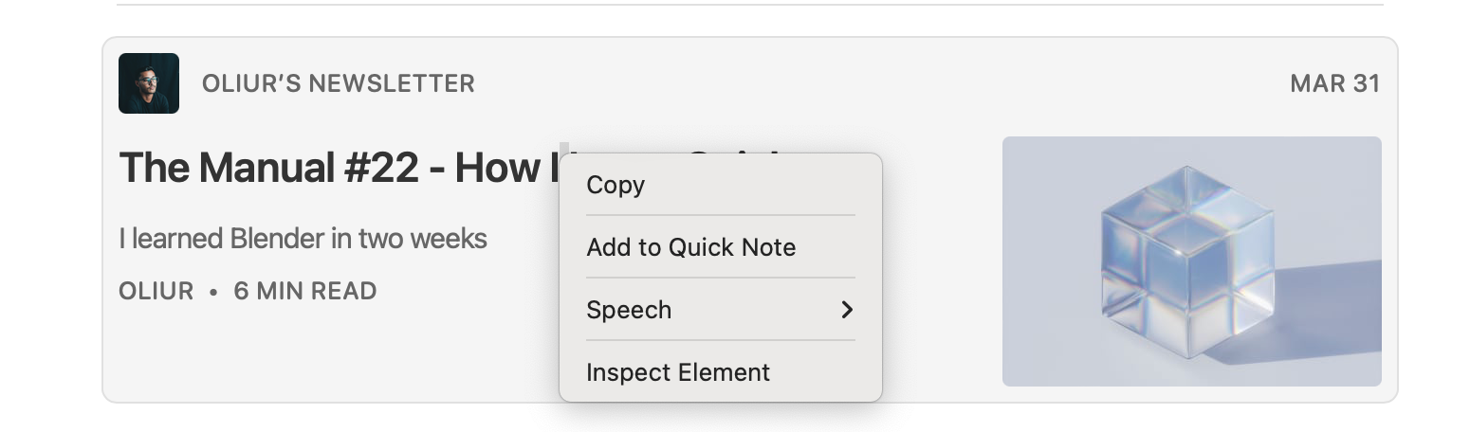The height and width of the screenshot is (432, 1470).
Task: Open "The Manual #22" post title
Action: 285,169
